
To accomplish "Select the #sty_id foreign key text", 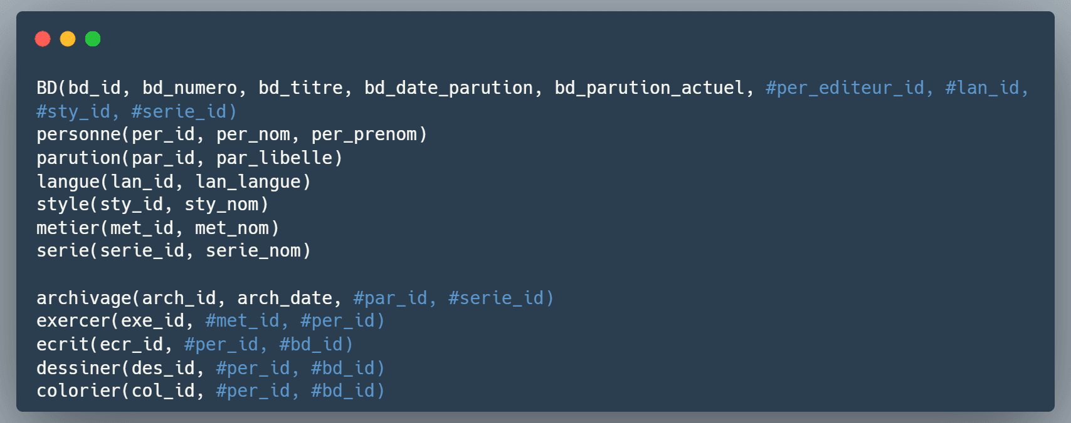I will click(x=73, y=112).
